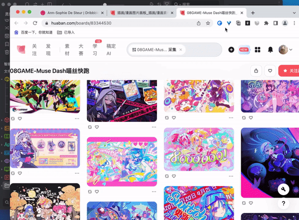Open the 8,000,000! artwork pin

199,149
